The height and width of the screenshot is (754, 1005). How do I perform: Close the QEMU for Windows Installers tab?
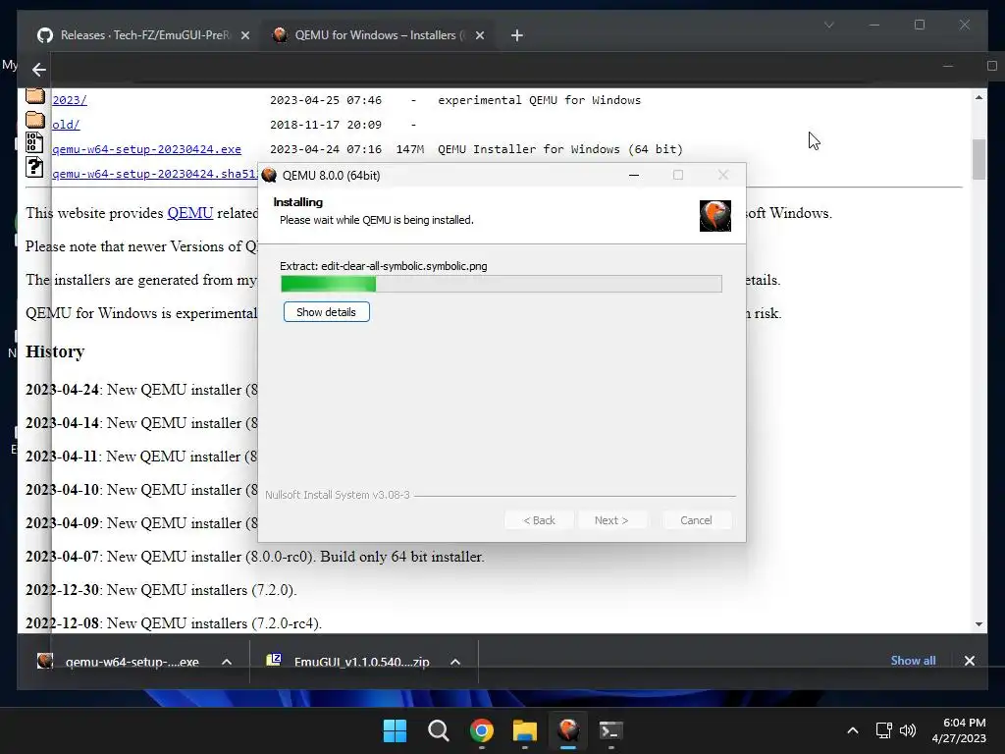click(x=479, y=35)
